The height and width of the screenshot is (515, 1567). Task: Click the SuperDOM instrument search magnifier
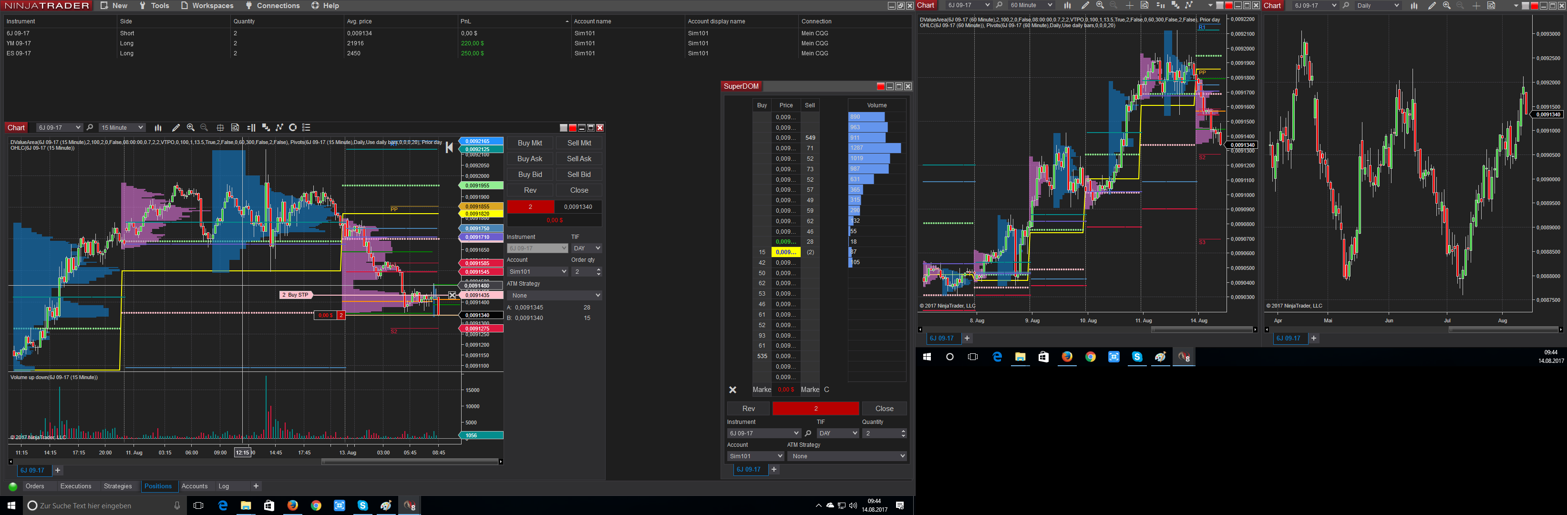click(x=808, y=433)
